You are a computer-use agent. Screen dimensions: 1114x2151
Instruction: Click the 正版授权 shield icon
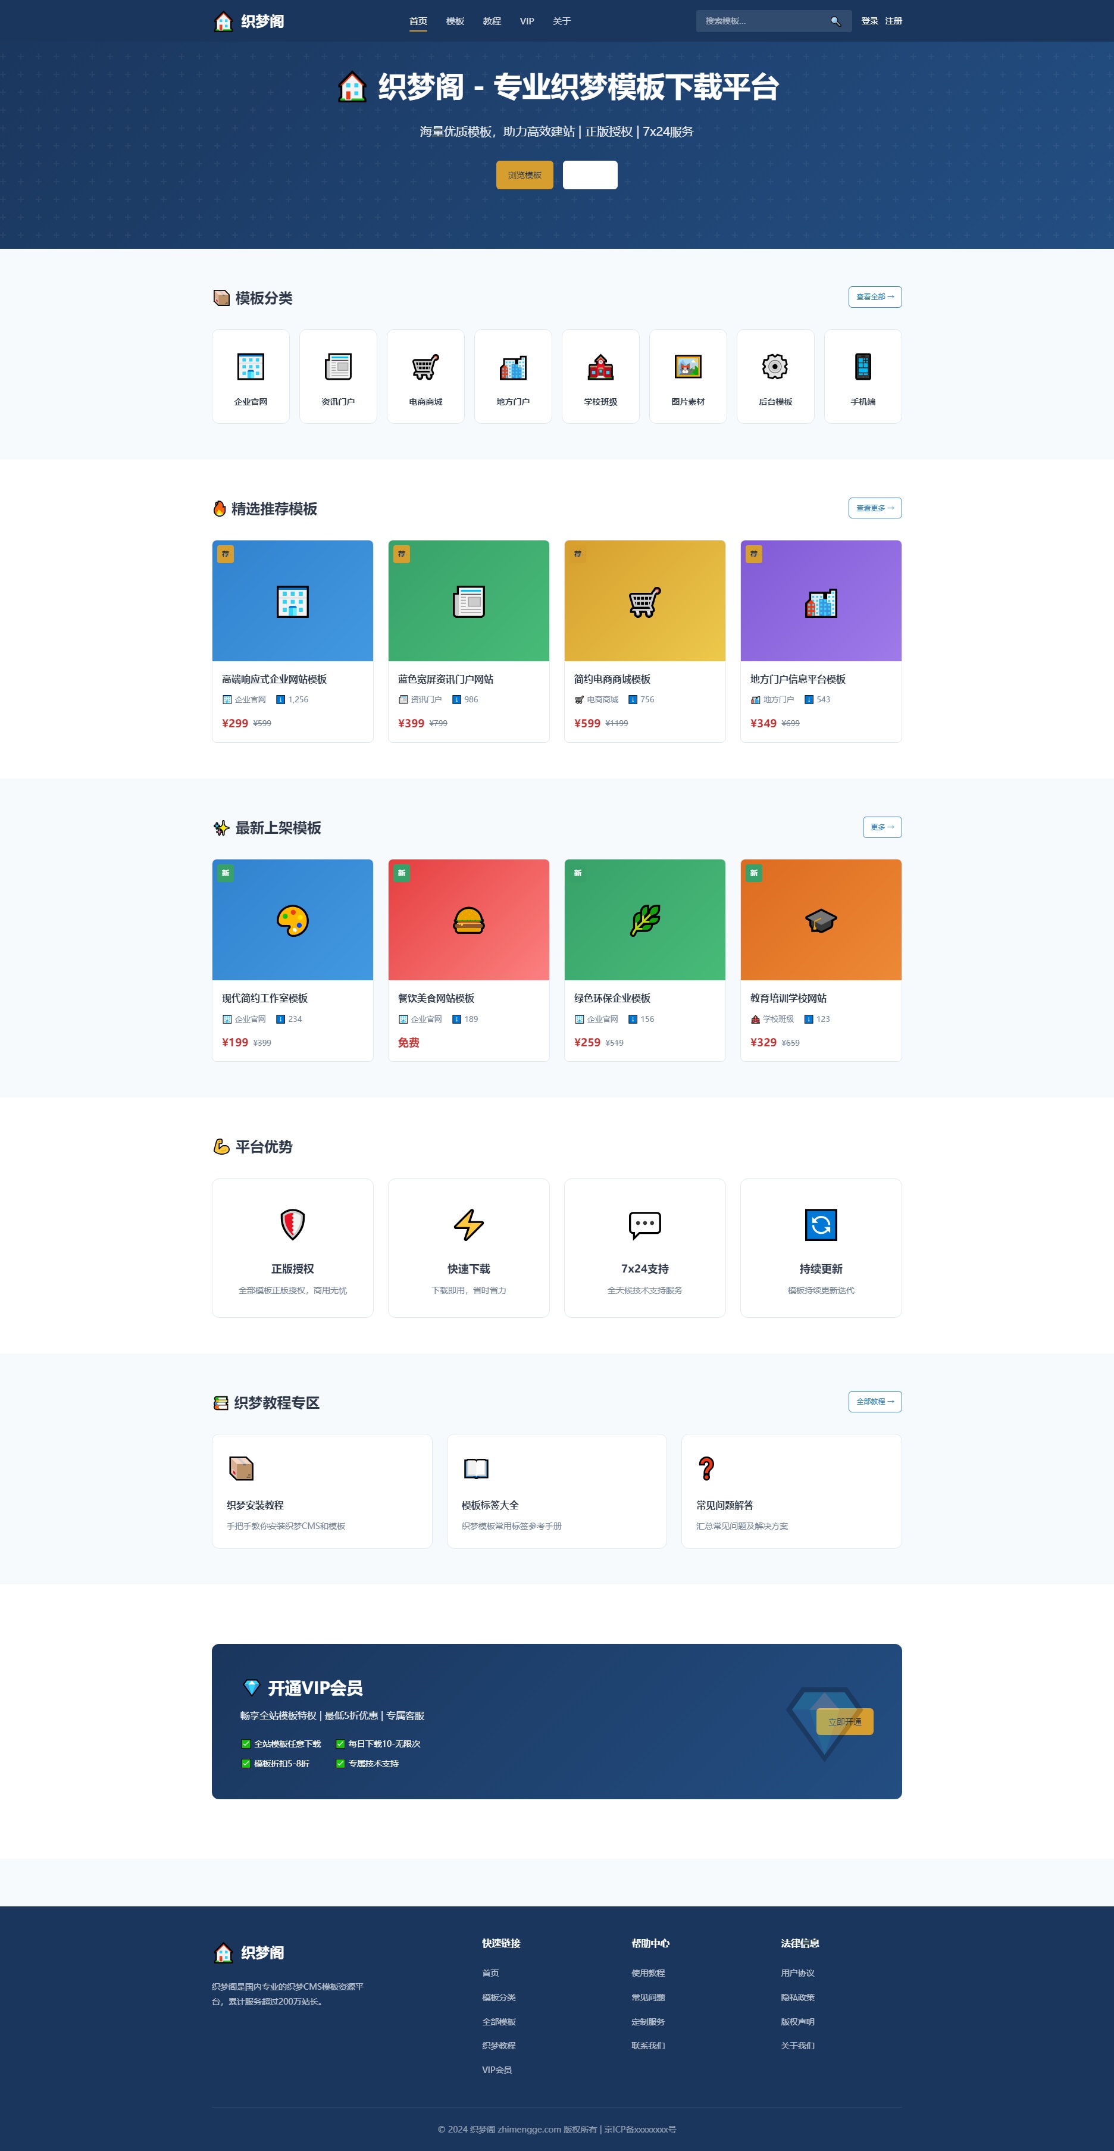tap(292, 1225)
